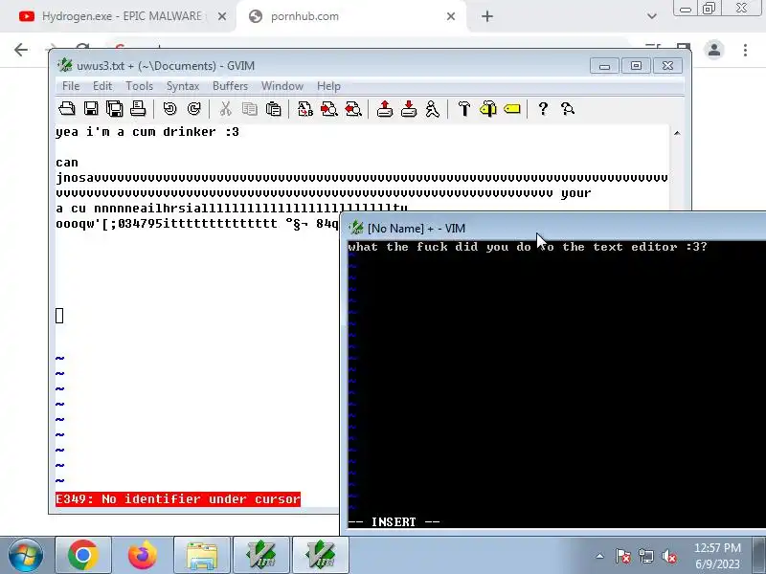Click Save All files icon in GVIM
This screenshot has height=574, width=766.
coord(115,108)
